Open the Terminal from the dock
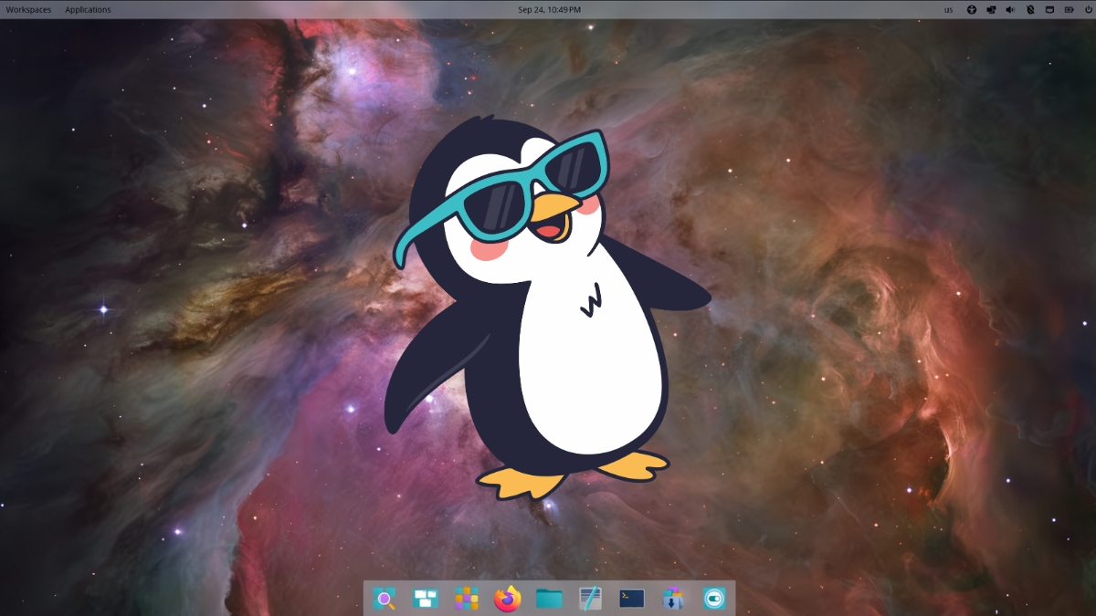 (632, 599)
